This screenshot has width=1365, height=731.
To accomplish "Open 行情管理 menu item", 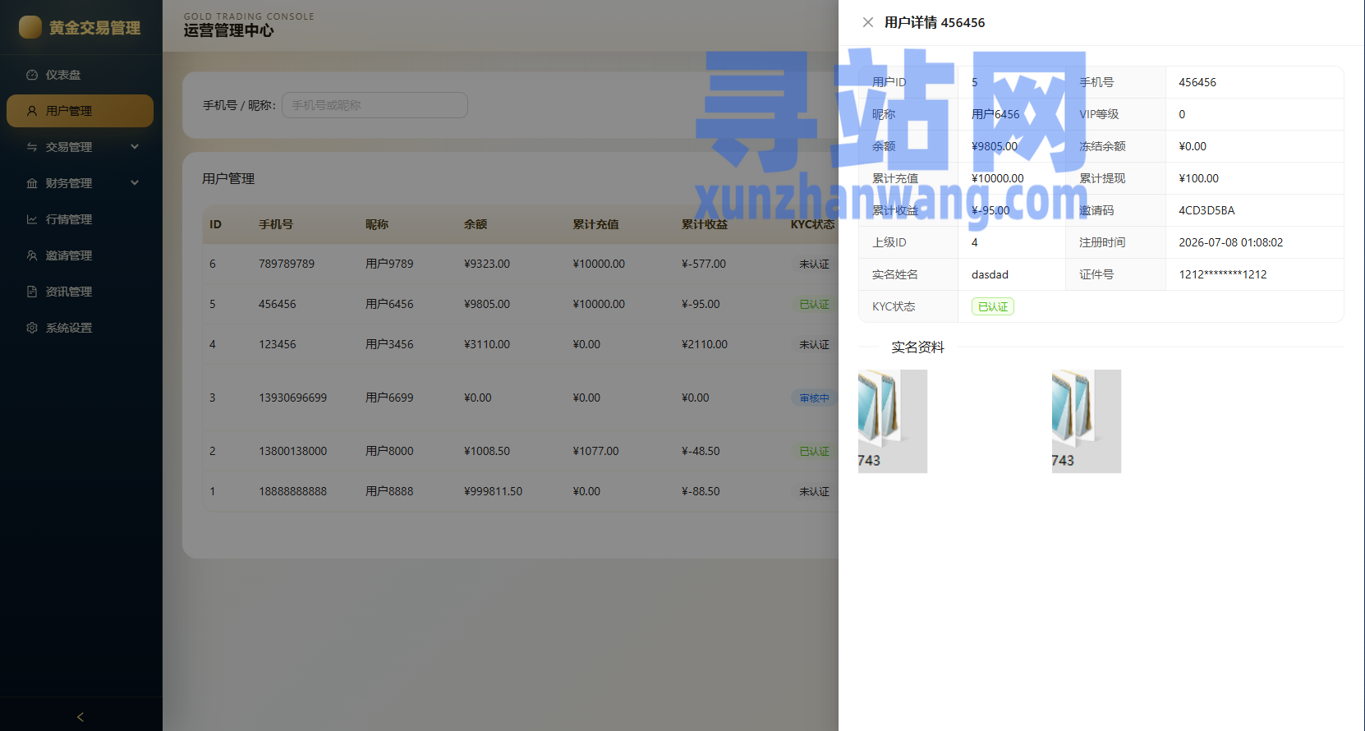I will (x=80, y=219).
